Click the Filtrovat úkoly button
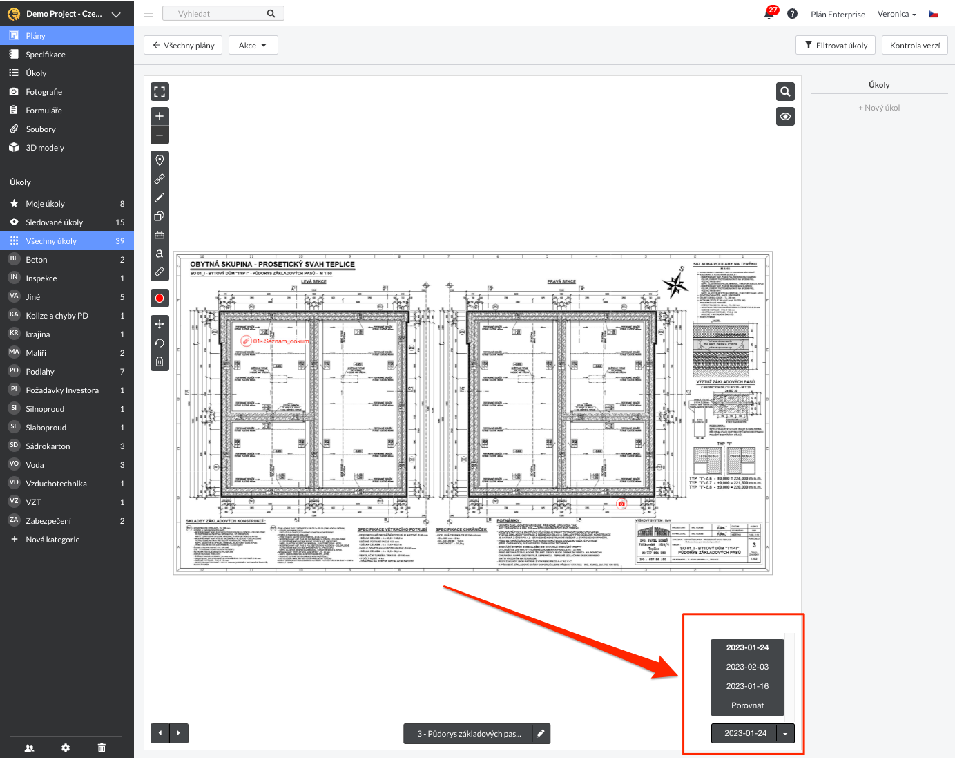This screenshot has width=955, height=758. point(836,46)
